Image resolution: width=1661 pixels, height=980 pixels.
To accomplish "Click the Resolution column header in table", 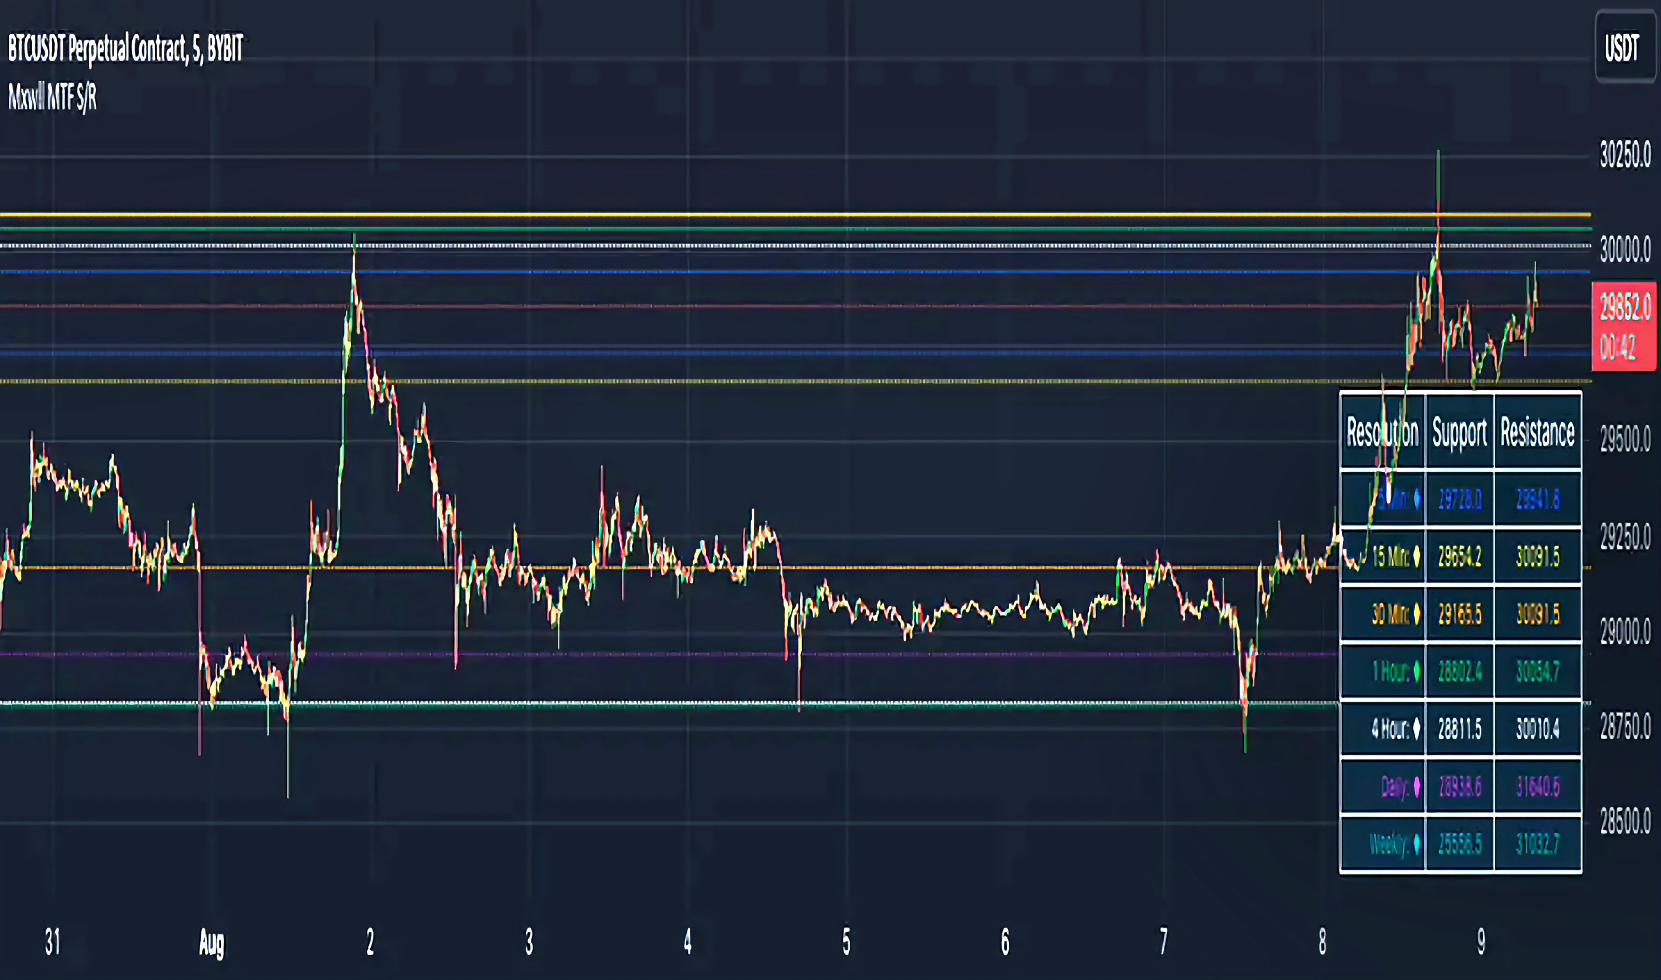I will (1382, 433).
